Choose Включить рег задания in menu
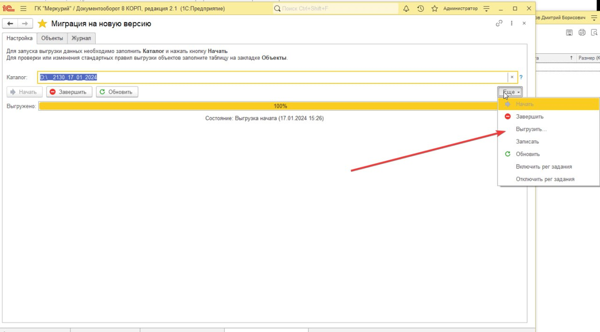The image size is (600, 332). coord(548,166)
